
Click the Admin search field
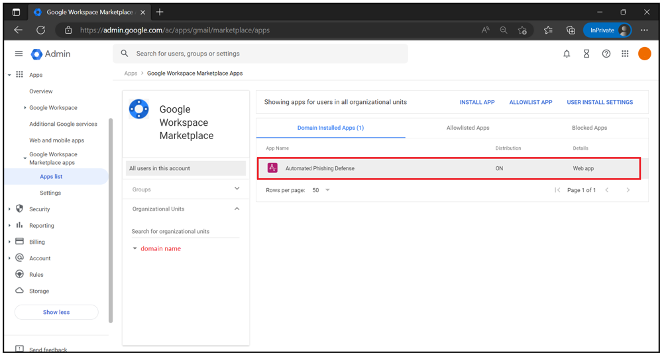coord(260,54)
